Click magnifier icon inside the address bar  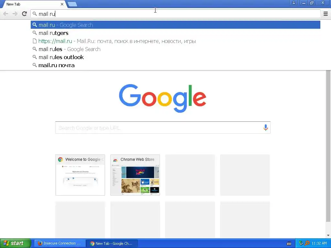[x=35, y=14]
